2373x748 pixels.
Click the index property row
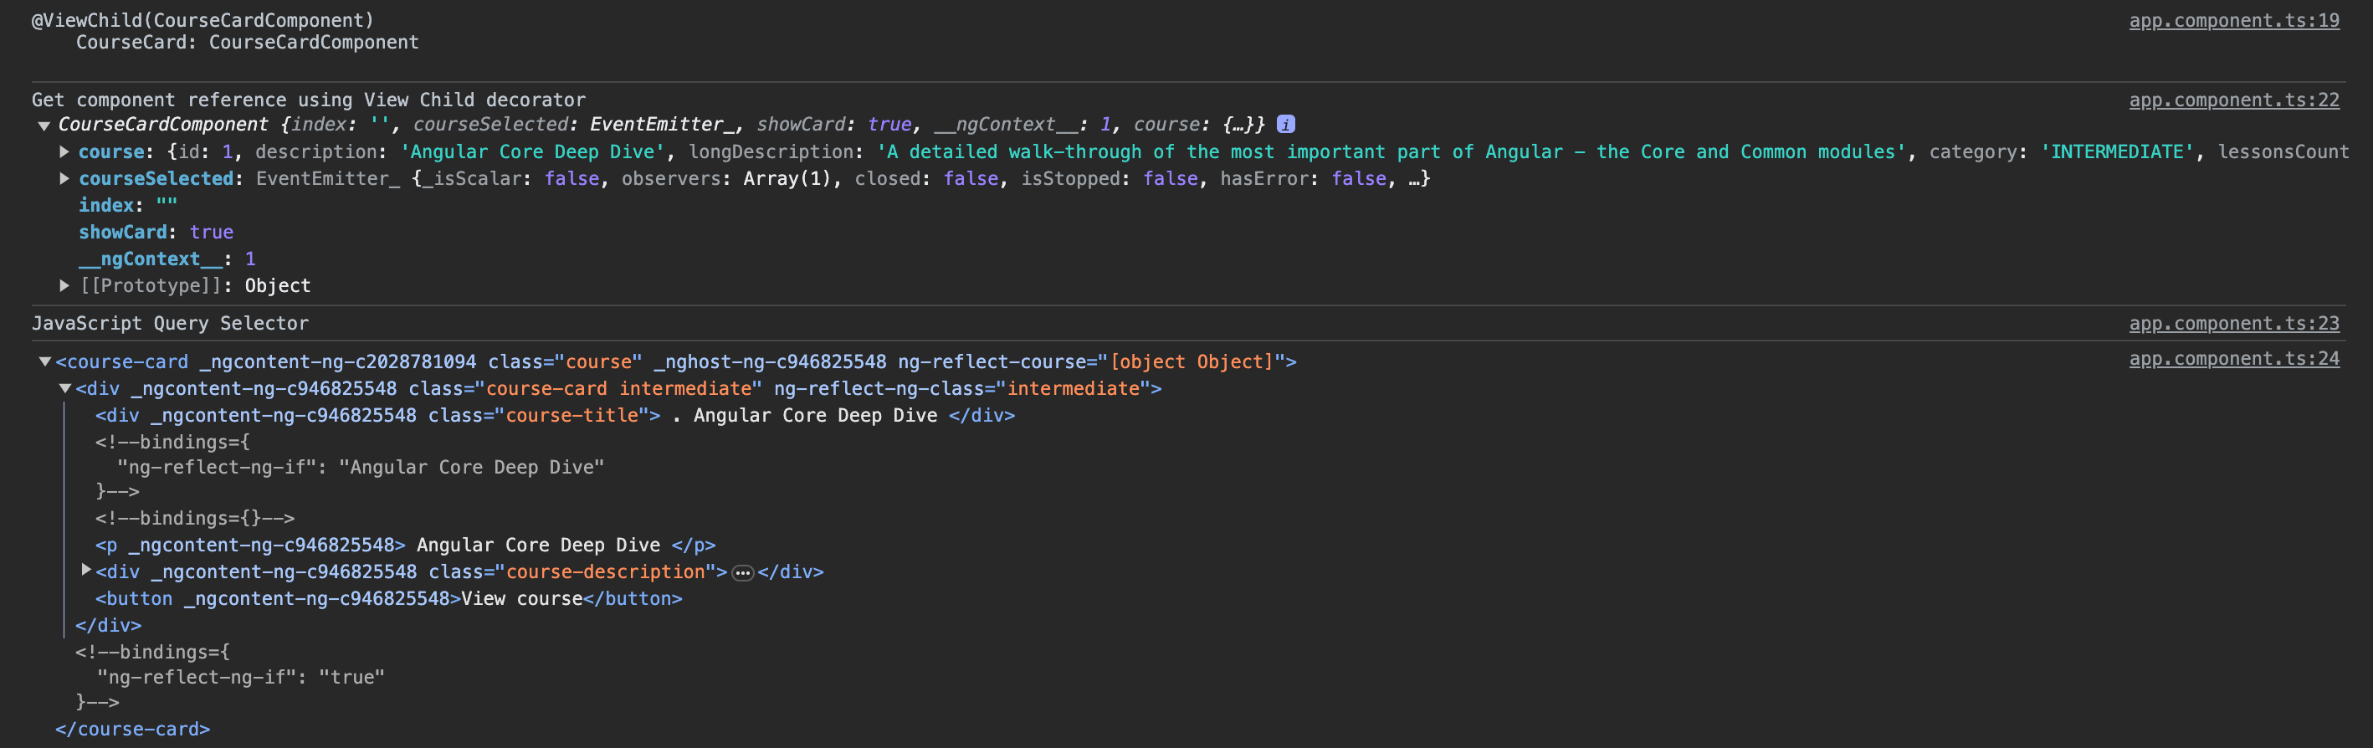tap(127, 206)
